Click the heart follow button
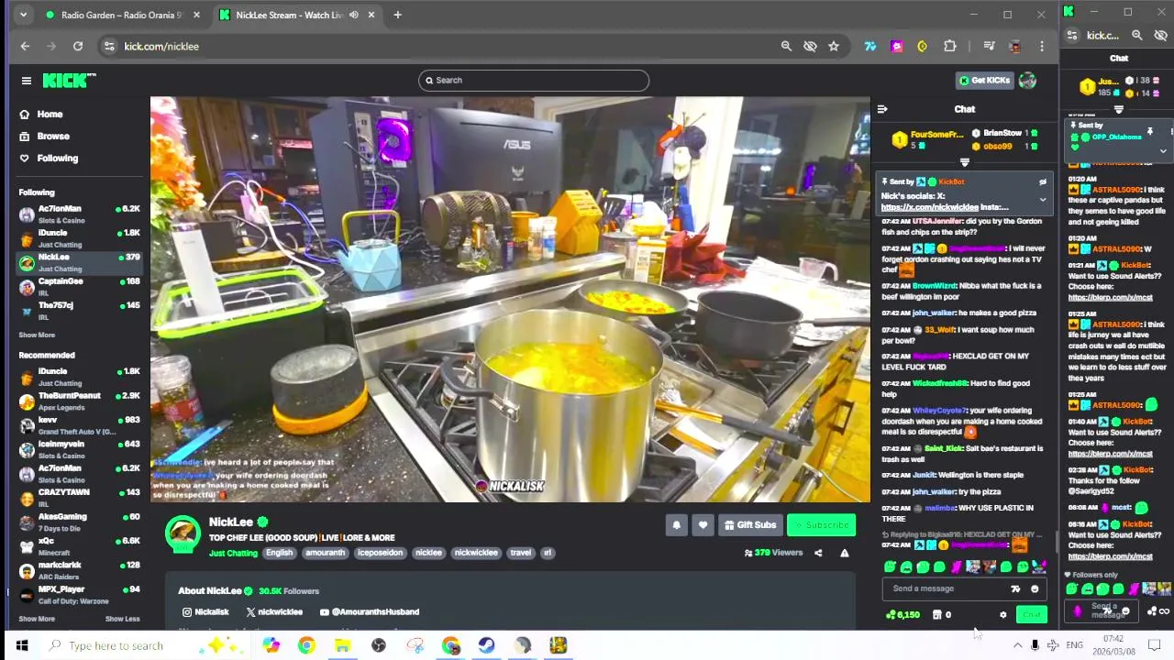The height and width of the screenshot is (660, 1174). click(x=703, y=525)
